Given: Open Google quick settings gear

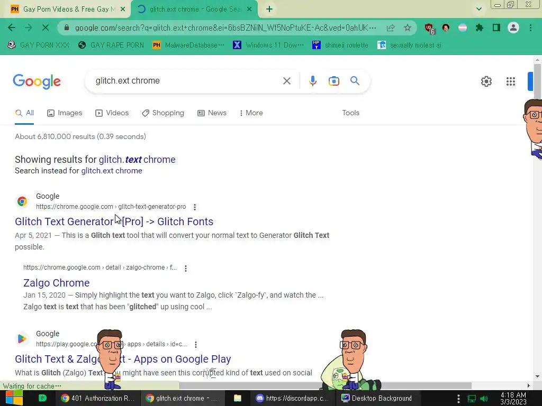Looking at the screenshot, I should 486,81.
